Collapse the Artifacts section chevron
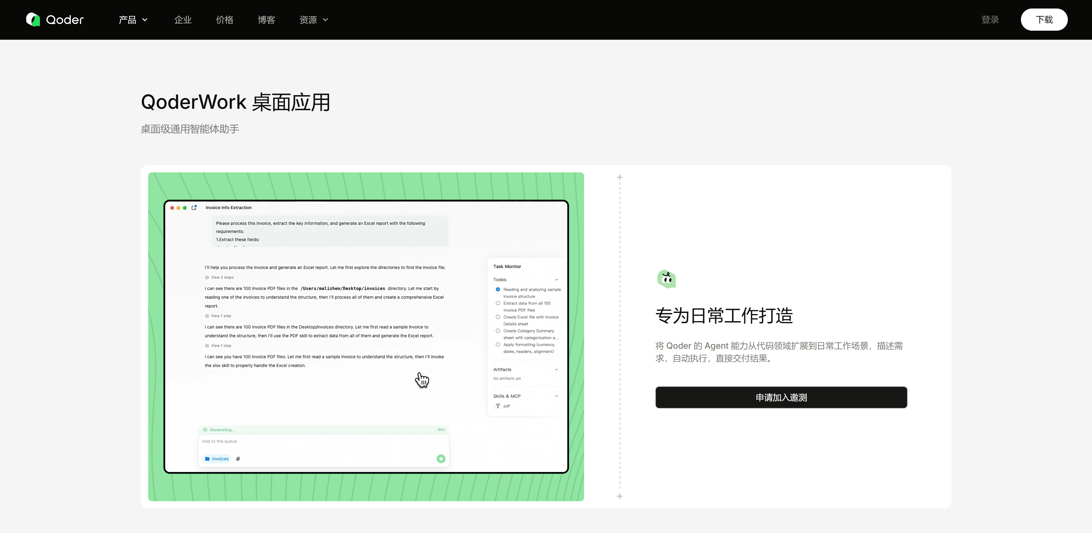 [x=557, y=370]
